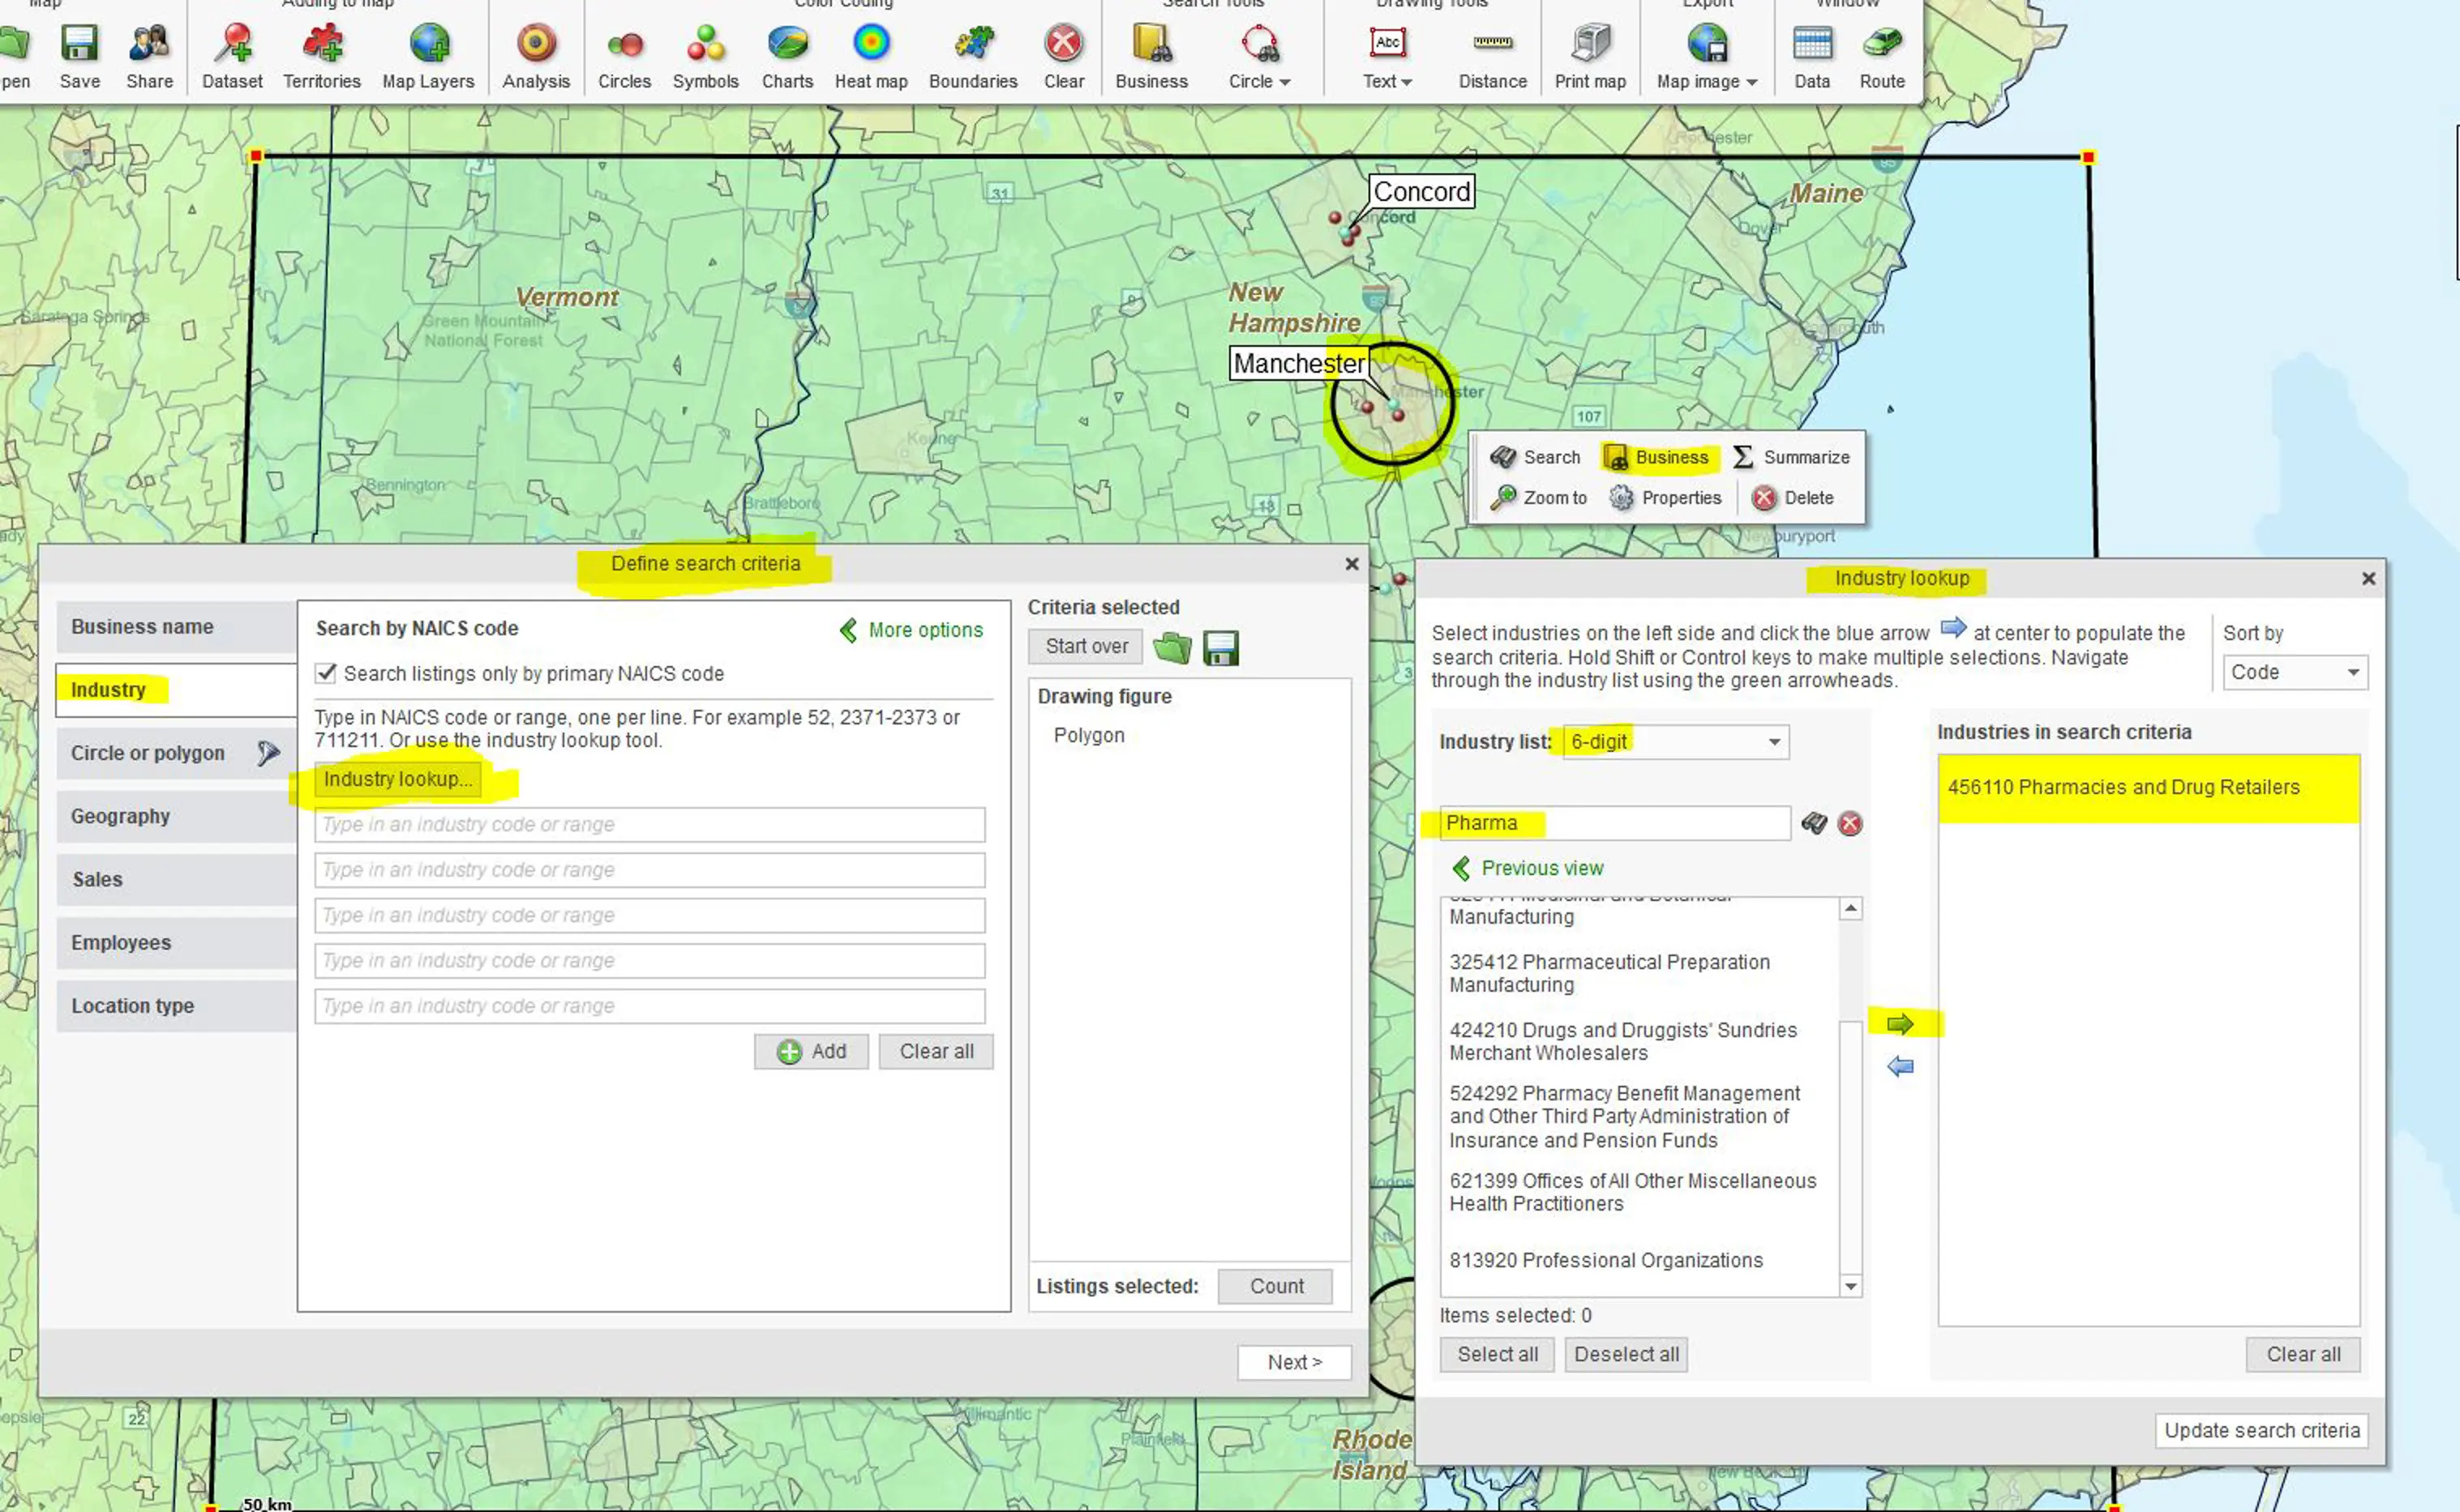2460x1512 pixels.
Task: Click the Save toolbar icon
Action: [x=79, y=43]
